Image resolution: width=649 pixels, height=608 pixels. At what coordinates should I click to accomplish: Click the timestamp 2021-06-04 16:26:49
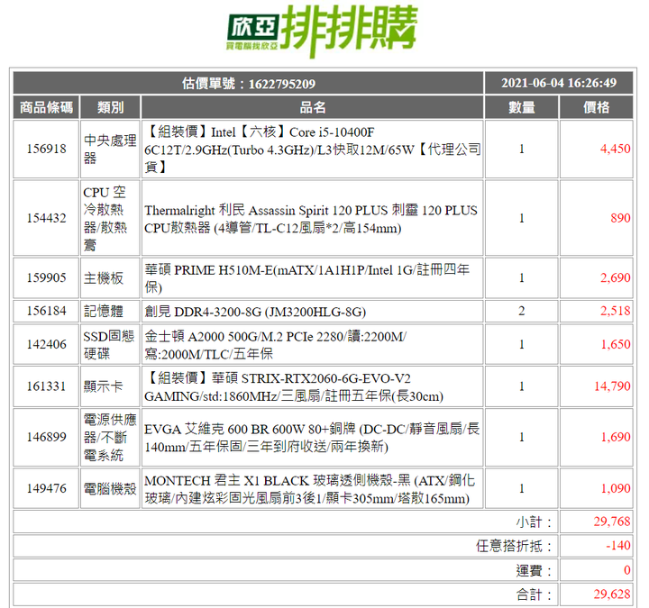559,83
